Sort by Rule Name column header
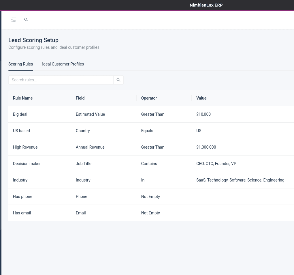 point(23,98)
